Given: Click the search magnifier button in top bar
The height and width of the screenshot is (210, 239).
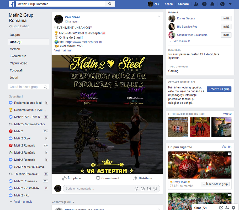Looking at the screenshot, I should [x=110, y=4].
